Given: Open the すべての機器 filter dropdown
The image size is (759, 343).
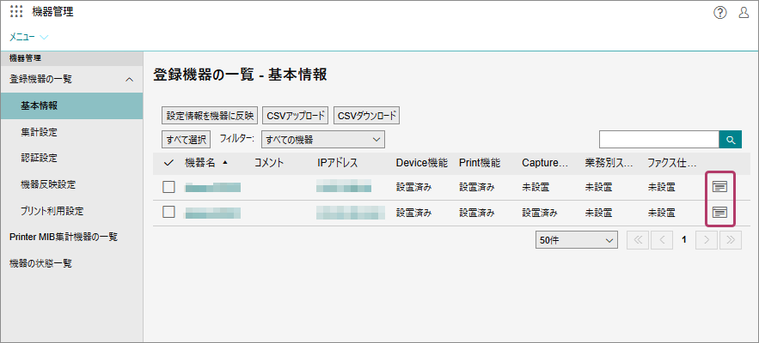Looking at the screenshot, I should [x=323, y=140].
